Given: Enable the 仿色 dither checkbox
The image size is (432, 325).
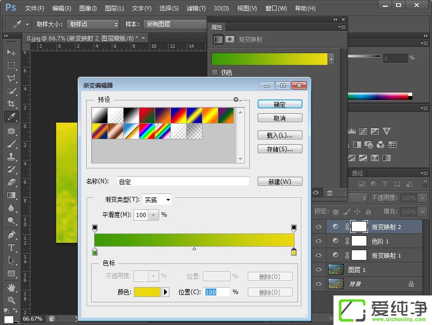Looking at the screenshot, I should coord(215,72).
